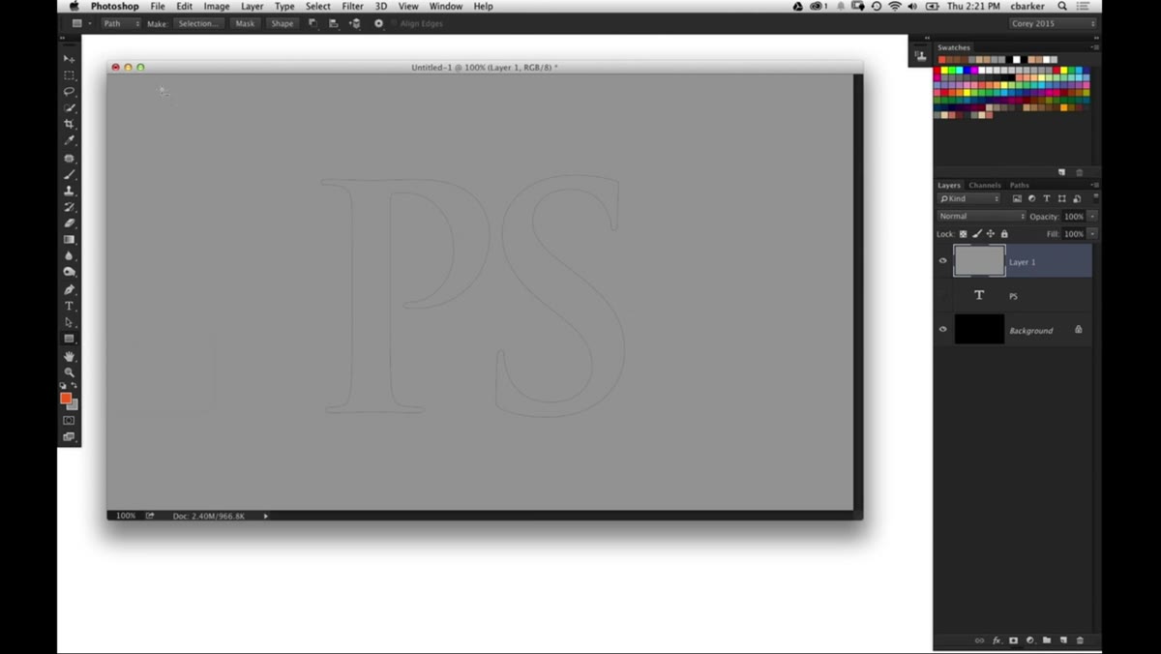This screenshot has width=1161, height=654.
Task: Show the PS text layer visibility
Action: (943, 295)
